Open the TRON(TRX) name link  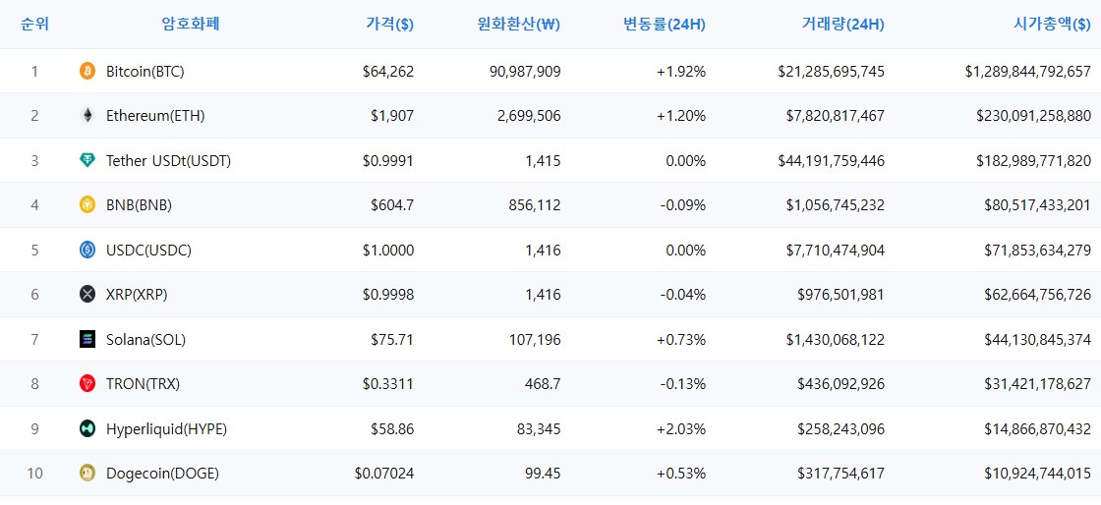click(144, 383)
